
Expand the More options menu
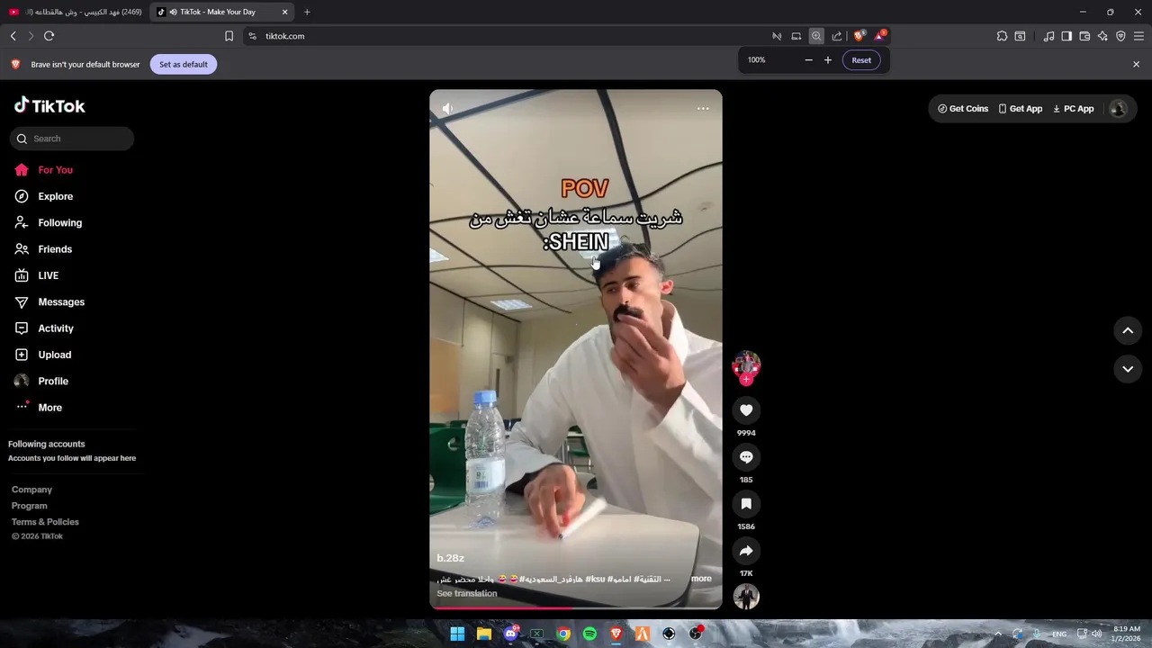pyautogui.click(x=49, y=408)
